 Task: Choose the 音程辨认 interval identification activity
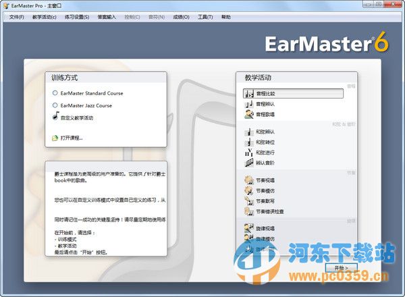tap(260, 104)
